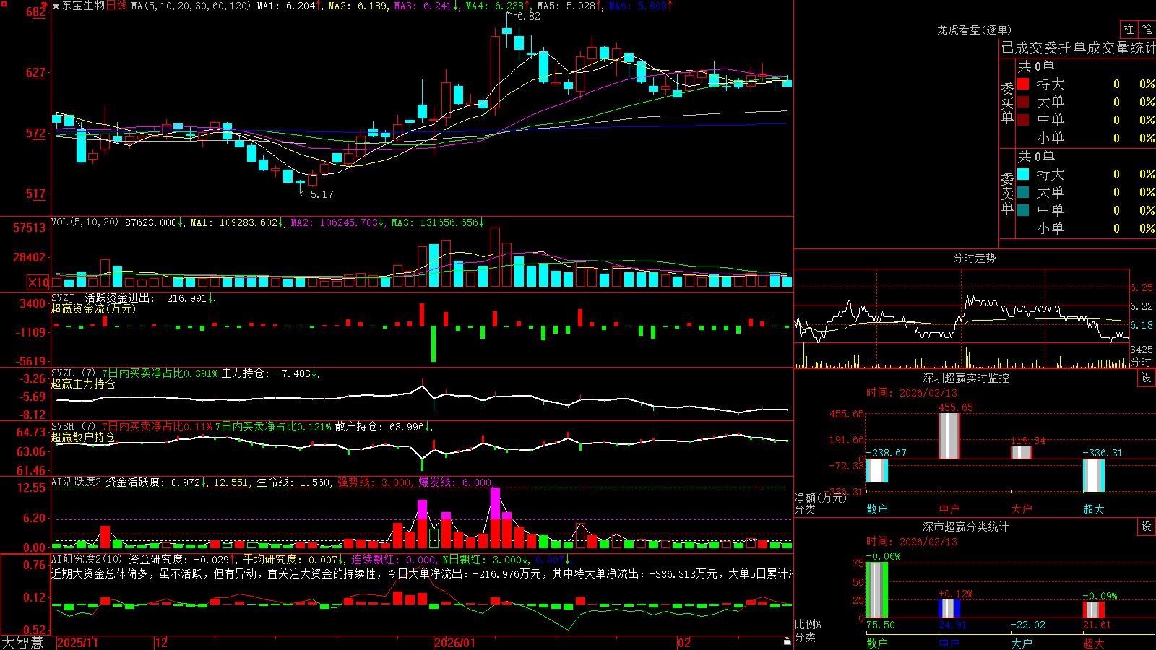Click the 已成交委托单成交量统计 header

coord(1078,48)
